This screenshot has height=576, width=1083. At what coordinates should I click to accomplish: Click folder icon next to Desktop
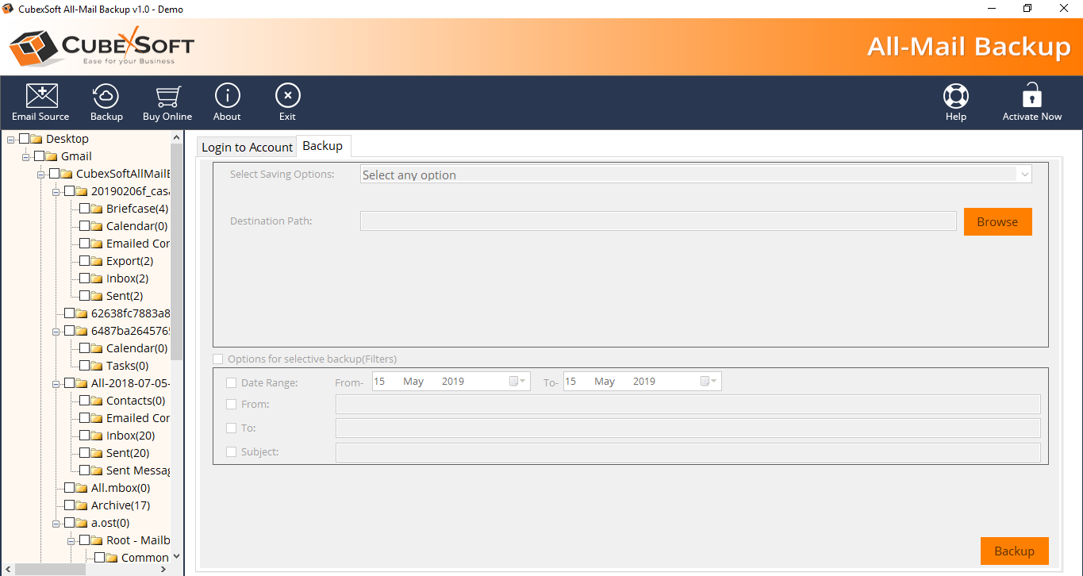(x=37, y=139)
